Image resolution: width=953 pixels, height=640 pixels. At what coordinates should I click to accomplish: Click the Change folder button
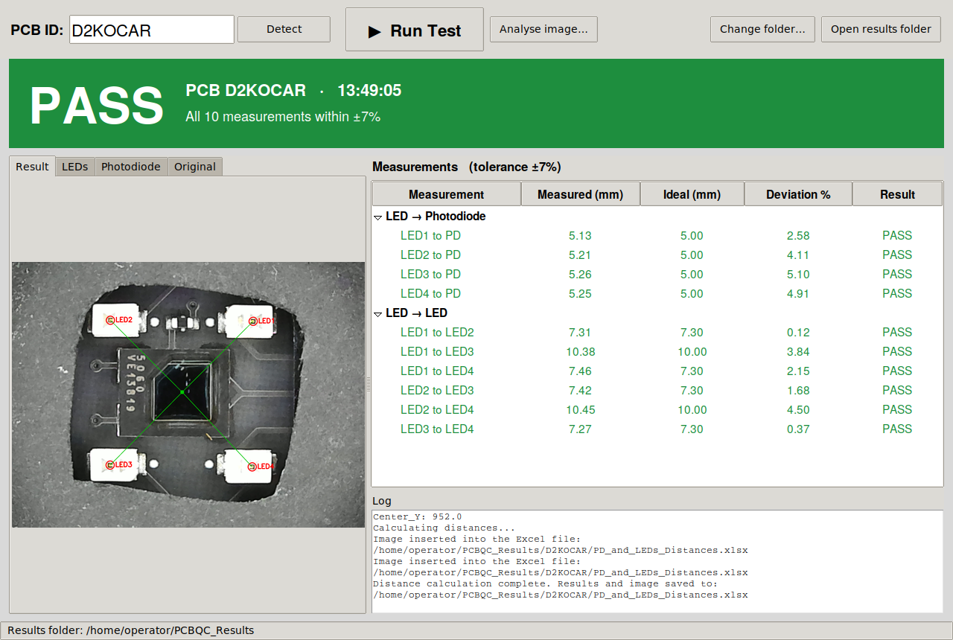pyautogui.click(x=762, y=30)
